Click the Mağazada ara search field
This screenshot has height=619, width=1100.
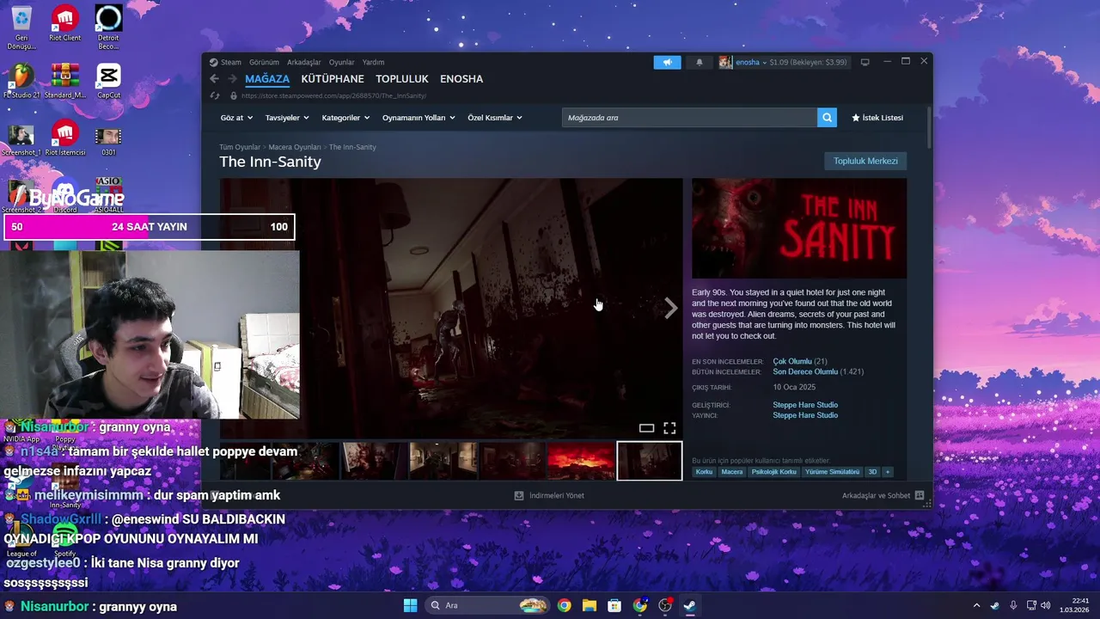click(689, 118)
